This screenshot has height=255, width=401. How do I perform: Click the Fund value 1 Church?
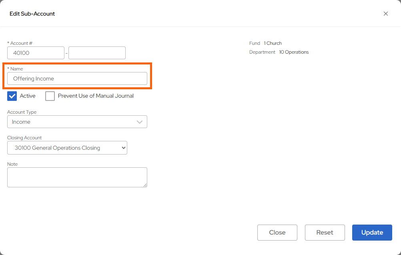pos(273,43)
